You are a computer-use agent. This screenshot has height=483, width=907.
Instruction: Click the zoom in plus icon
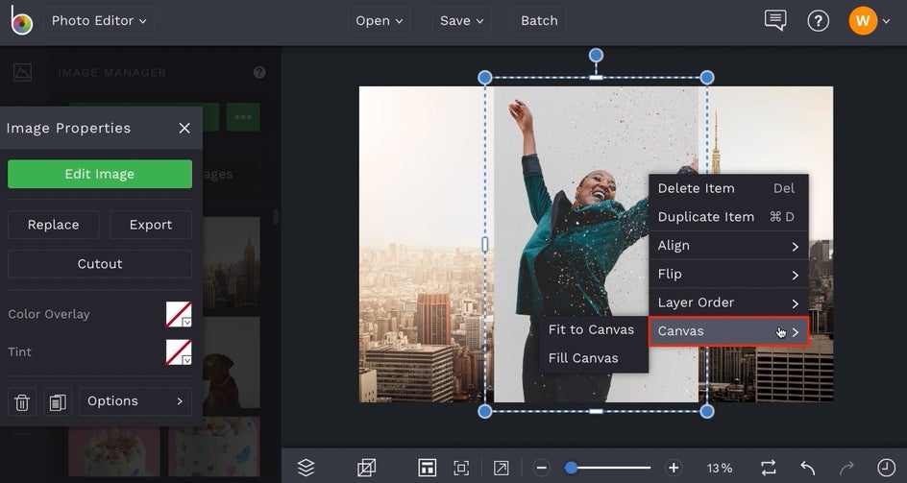click(x=674, y=468)
